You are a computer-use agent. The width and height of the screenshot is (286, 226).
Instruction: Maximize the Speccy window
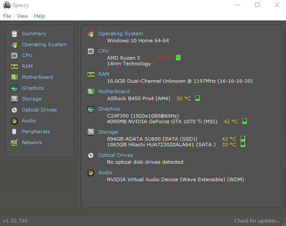257,5
